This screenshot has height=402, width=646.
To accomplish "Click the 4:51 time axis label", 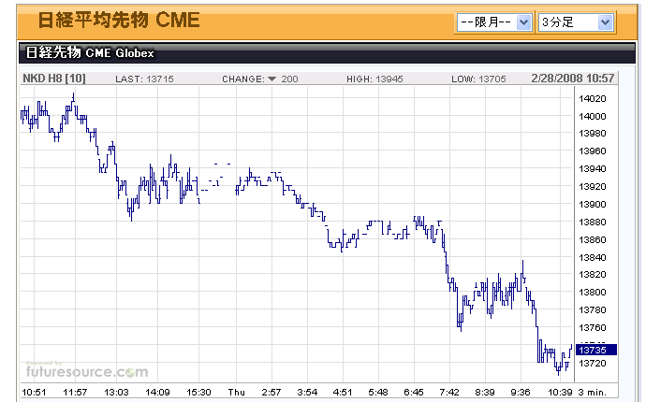I will pyautogui.click(x=343, y=392).
